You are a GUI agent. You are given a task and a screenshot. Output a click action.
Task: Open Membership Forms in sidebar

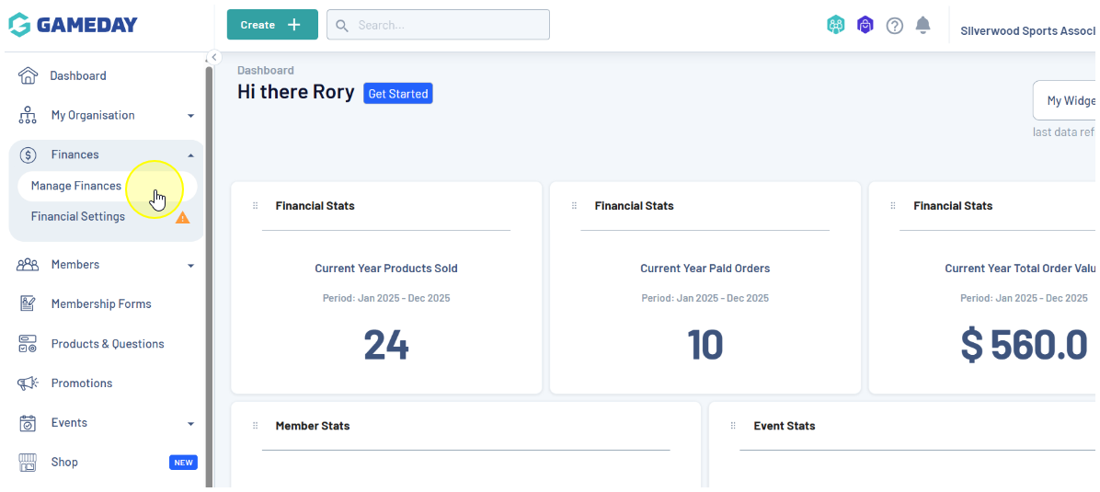101,304
